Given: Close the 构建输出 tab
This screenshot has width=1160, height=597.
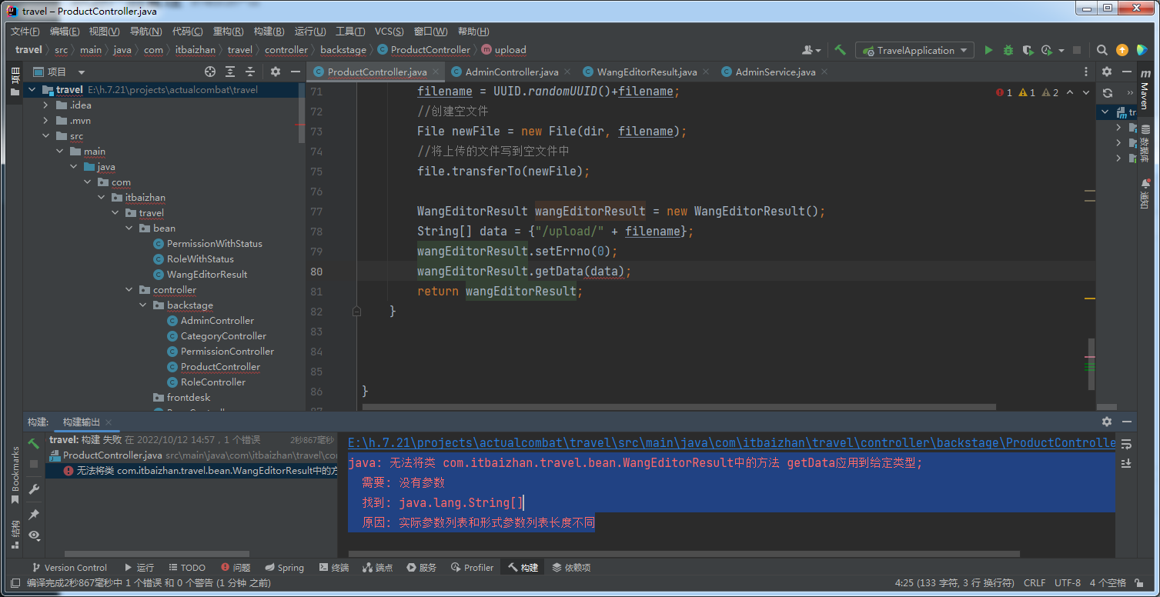Looking at the screenshot, I should click(x=109, y=422).
